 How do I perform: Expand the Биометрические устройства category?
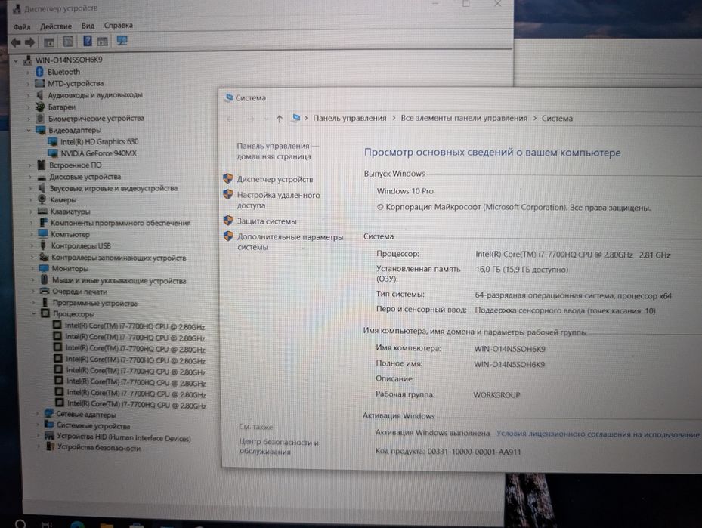(x=29, y=119)
